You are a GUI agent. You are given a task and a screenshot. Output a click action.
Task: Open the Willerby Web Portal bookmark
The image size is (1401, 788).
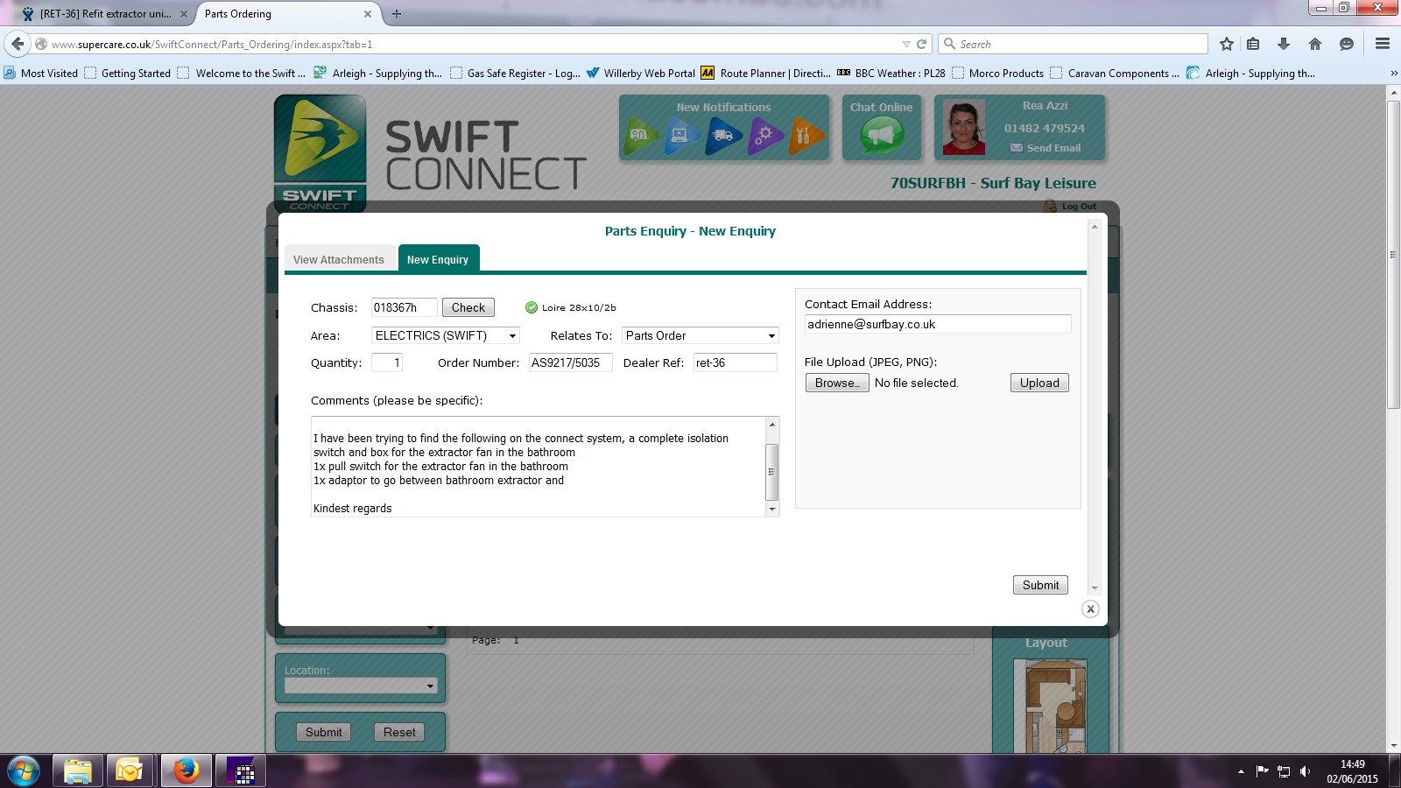(x=641, y=74)
